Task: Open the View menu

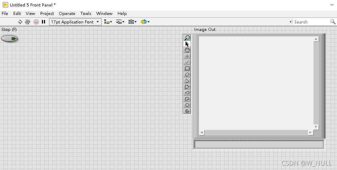Action: (30, 14)
